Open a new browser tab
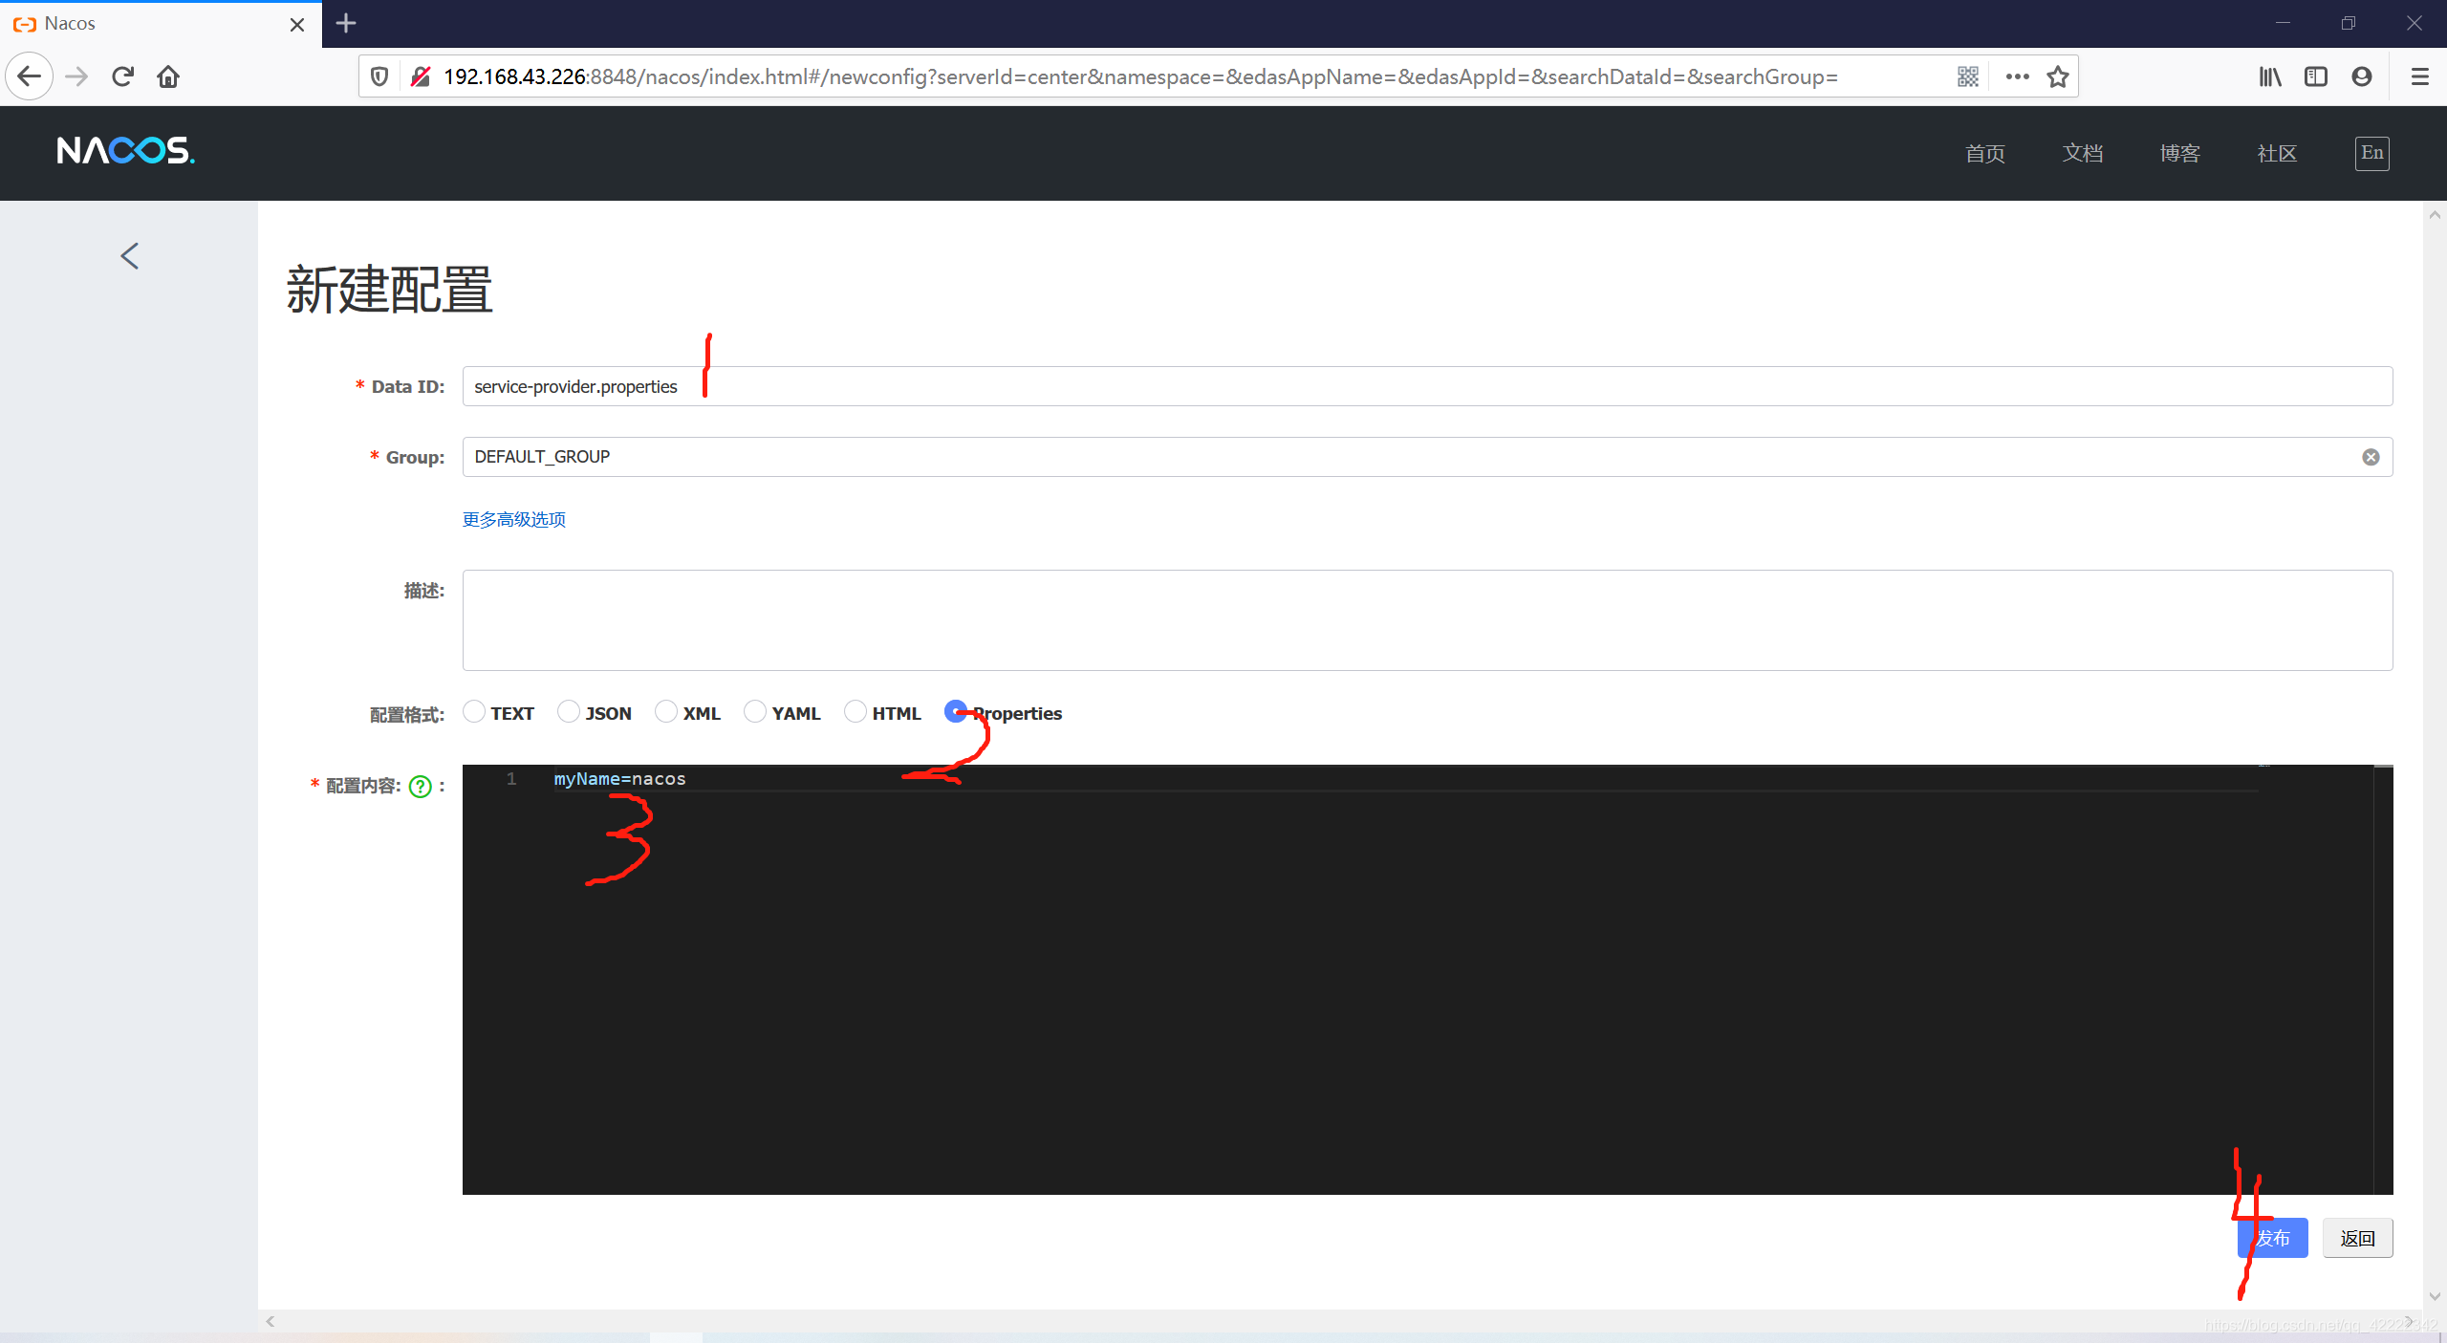The height and width of the screenshot is (1343, 2447). 347,23
